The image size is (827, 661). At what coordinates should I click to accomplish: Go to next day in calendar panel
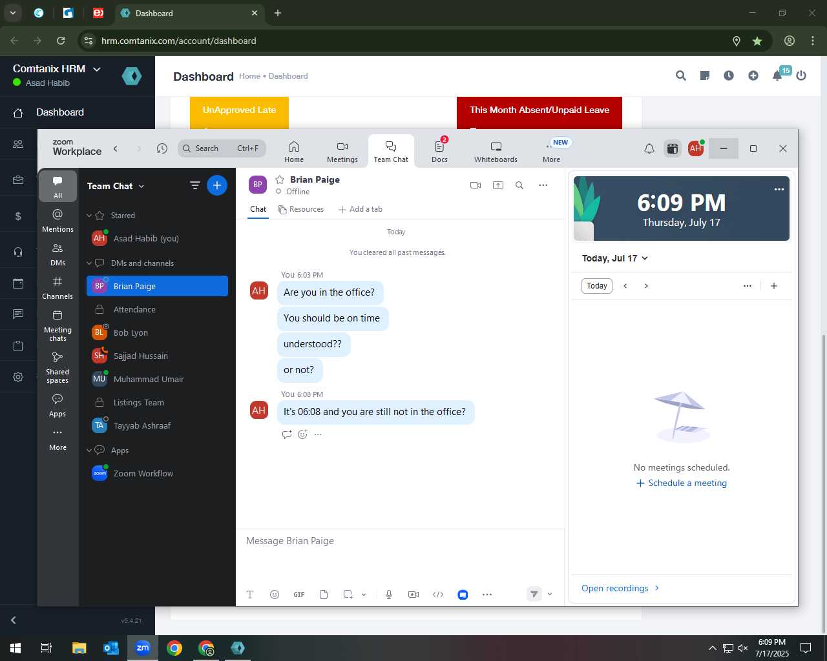(x=646, y=286)
